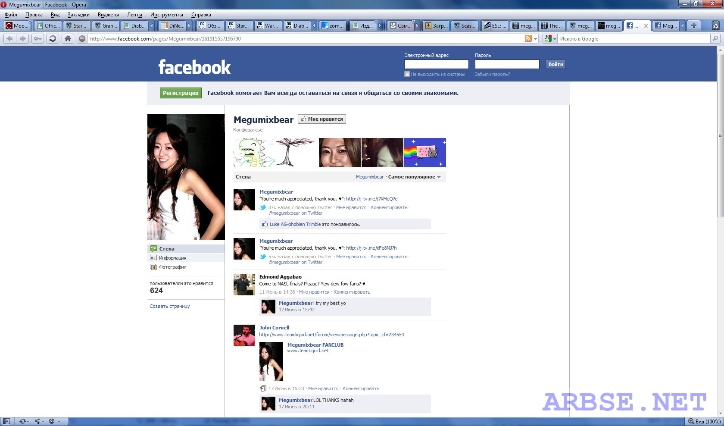Click the Пароль input field
Screen dimensions: 724x426
pos(507,64)
